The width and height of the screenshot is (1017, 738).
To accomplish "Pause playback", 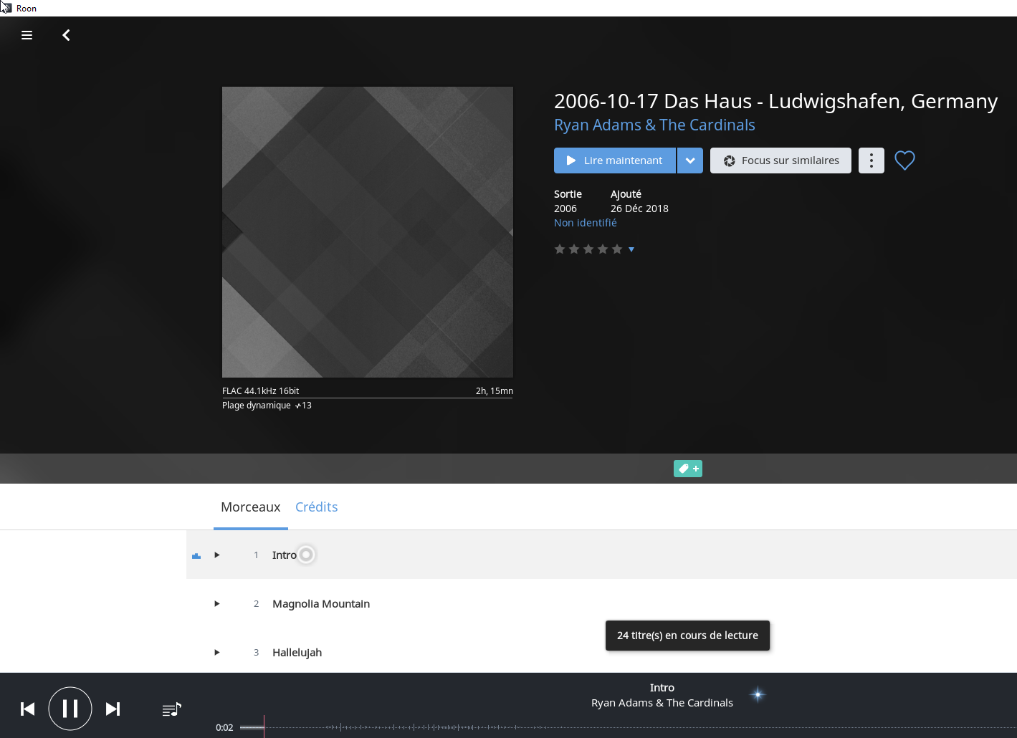I will [70, 709].
